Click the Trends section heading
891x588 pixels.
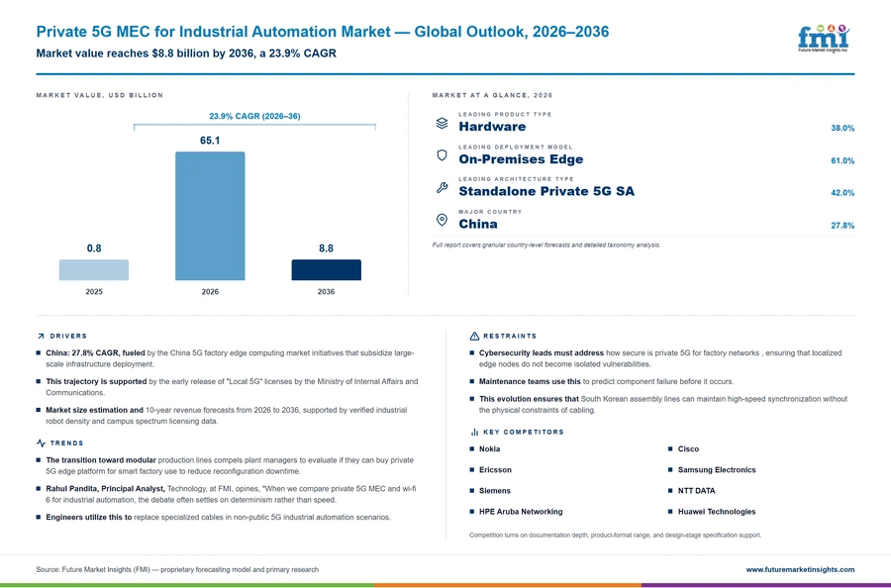point(66,443)
